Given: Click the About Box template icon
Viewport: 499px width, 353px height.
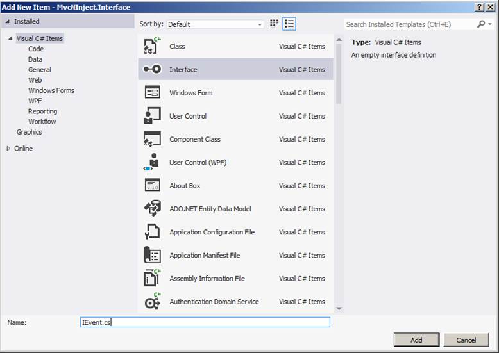Looking at the screenshot, I should click(153, 185).
